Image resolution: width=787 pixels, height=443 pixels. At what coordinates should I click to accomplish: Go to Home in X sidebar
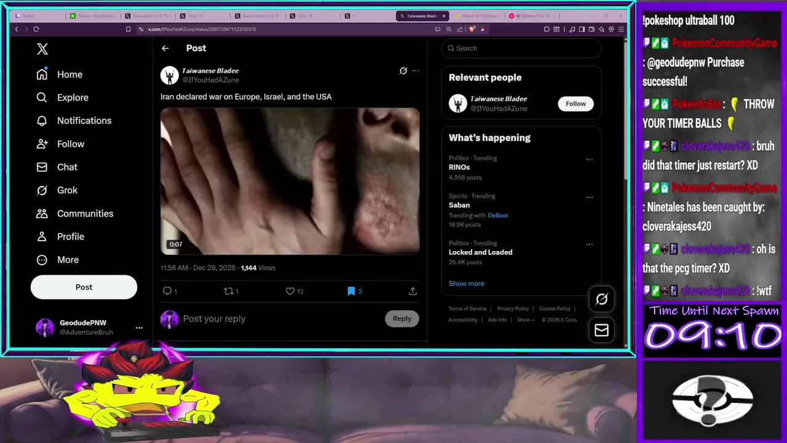pos(59,74)
